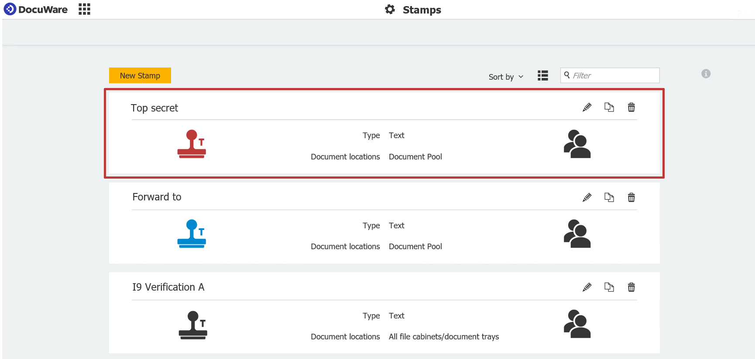This screenshot has width=755, height=359.
Task: Delete the Top secret stamp
Action: [x=631, y=107]
